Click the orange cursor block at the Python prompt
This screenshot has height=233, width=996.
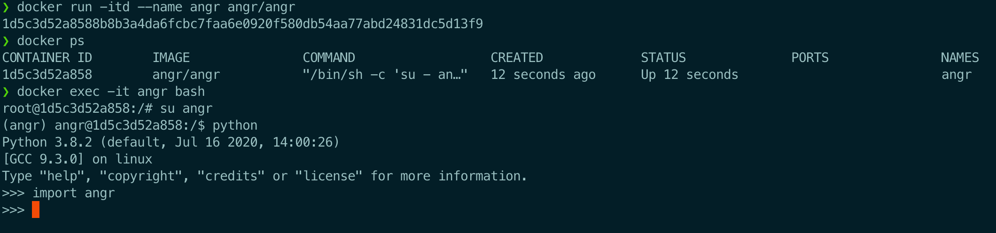36,210
